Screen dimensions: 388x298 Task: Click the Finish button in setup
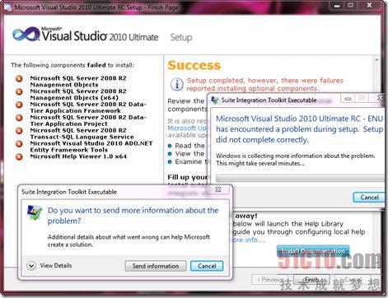[311, 279]
